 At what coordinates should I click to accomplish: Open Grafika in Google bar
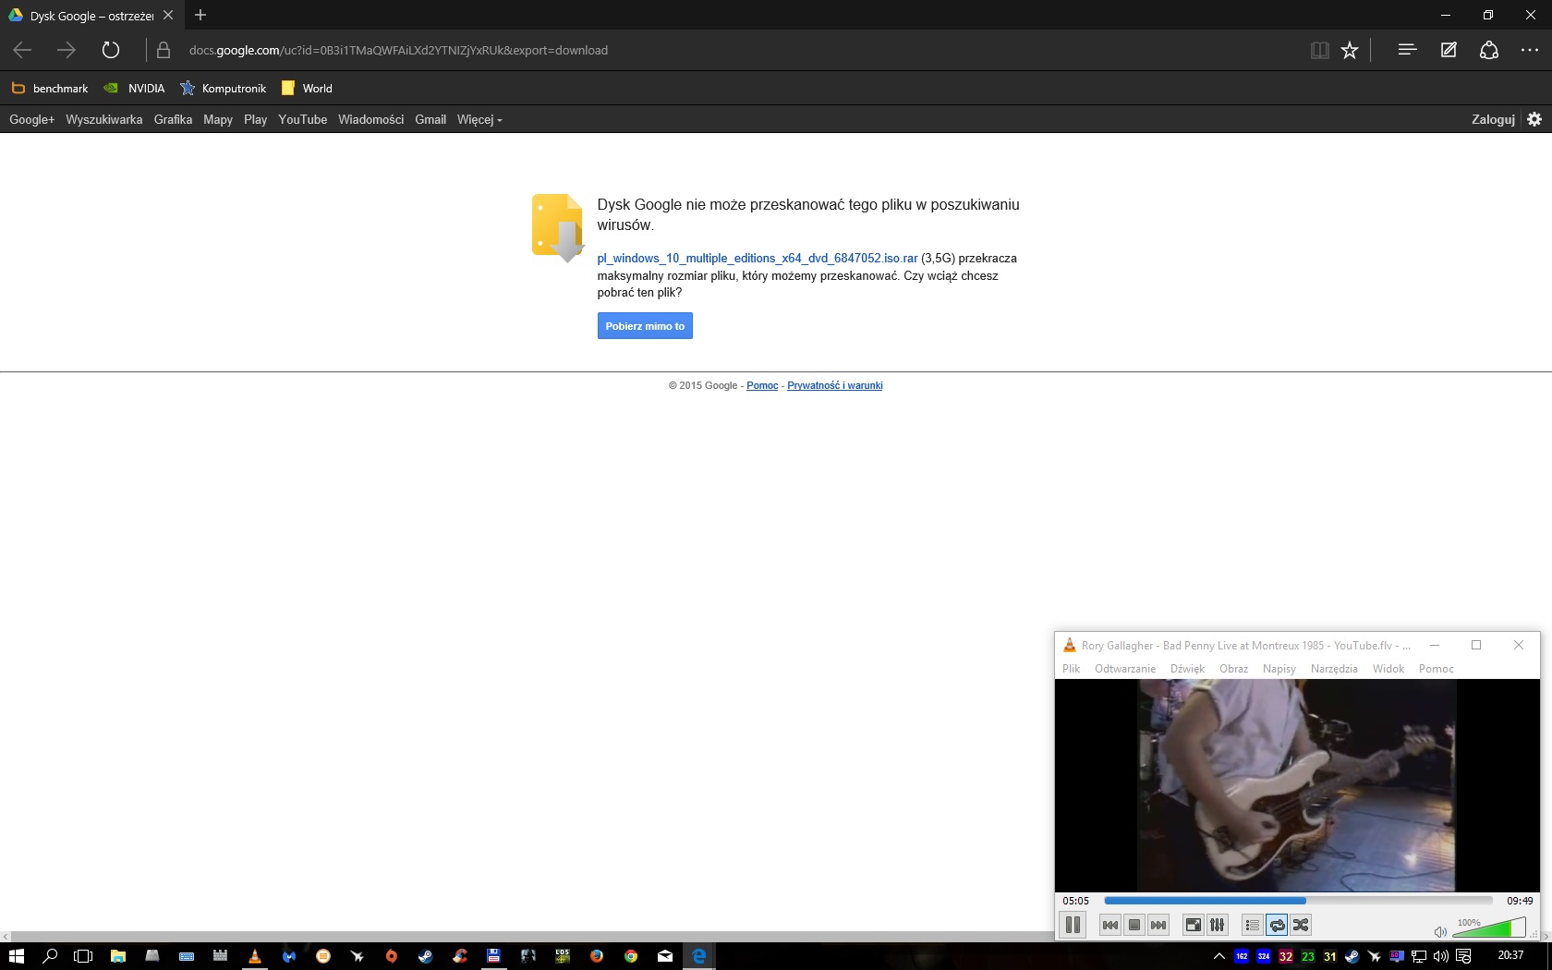(173, 119)
